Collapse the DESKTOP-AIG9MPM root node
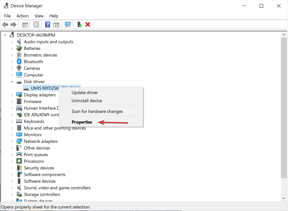Viewport: 288px width, 211px height. click(5, 35)
